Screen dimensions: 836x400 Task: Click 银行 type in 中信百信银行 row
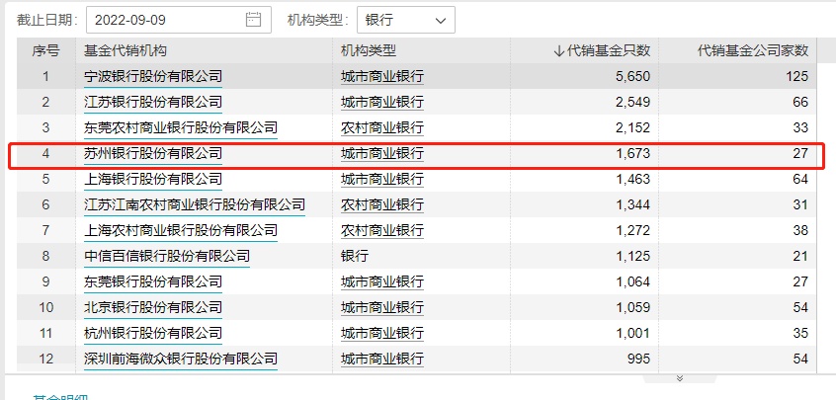coord(355,256)
